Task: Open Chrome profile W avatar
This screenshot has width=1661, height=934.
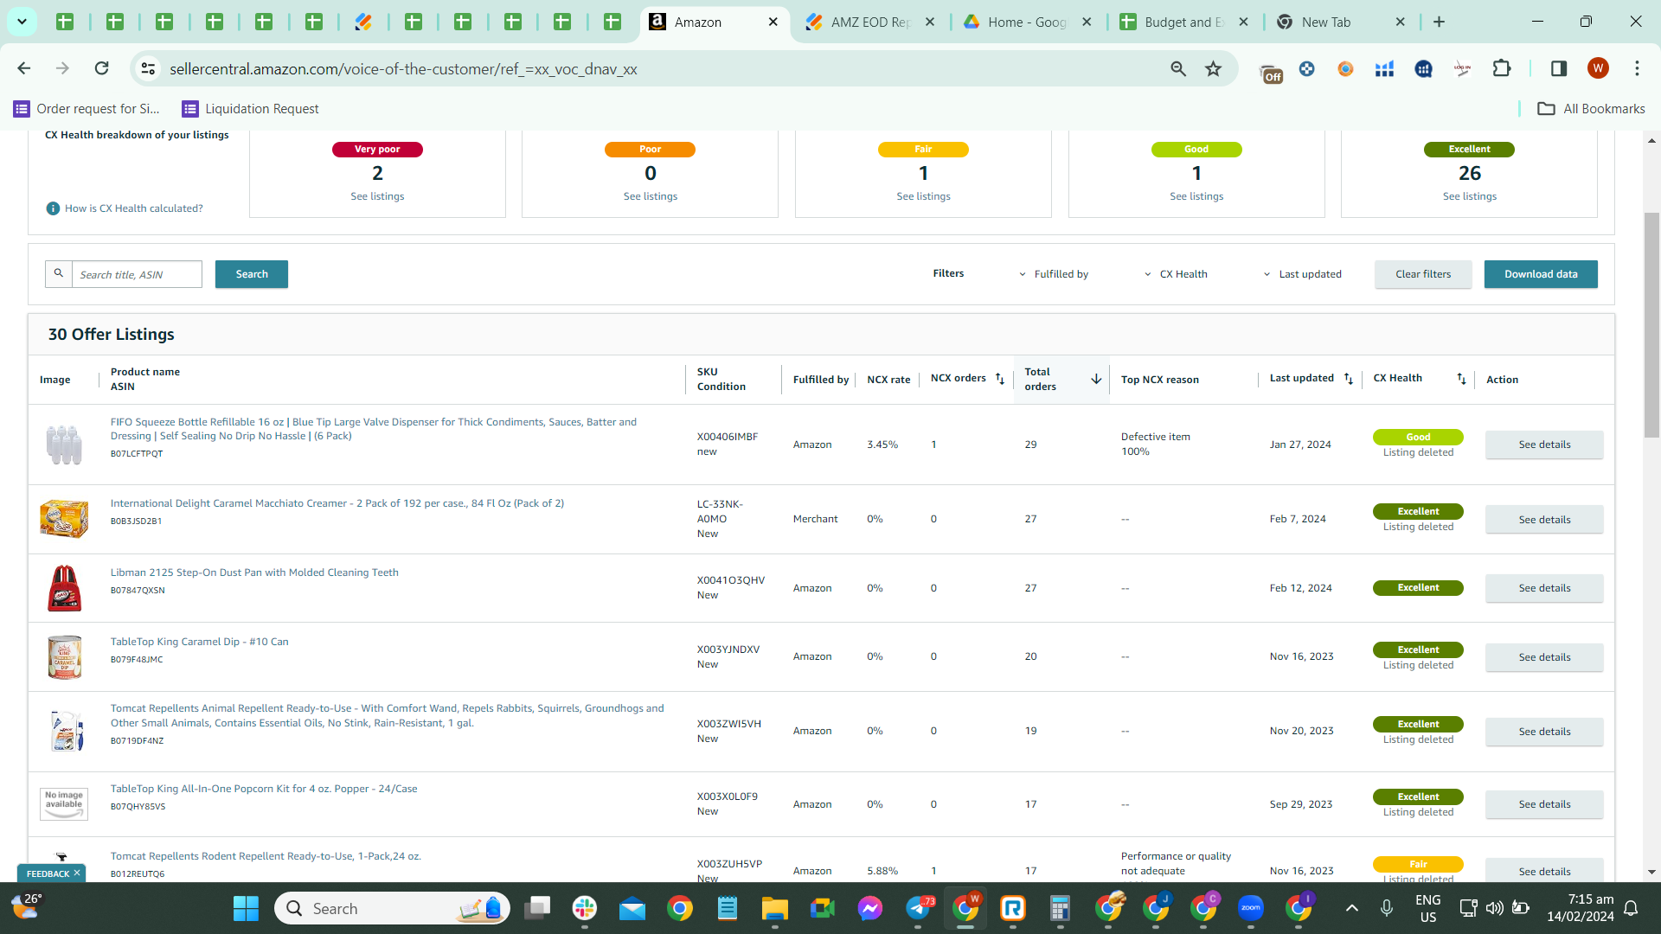Action: [x=1598, y=68]
